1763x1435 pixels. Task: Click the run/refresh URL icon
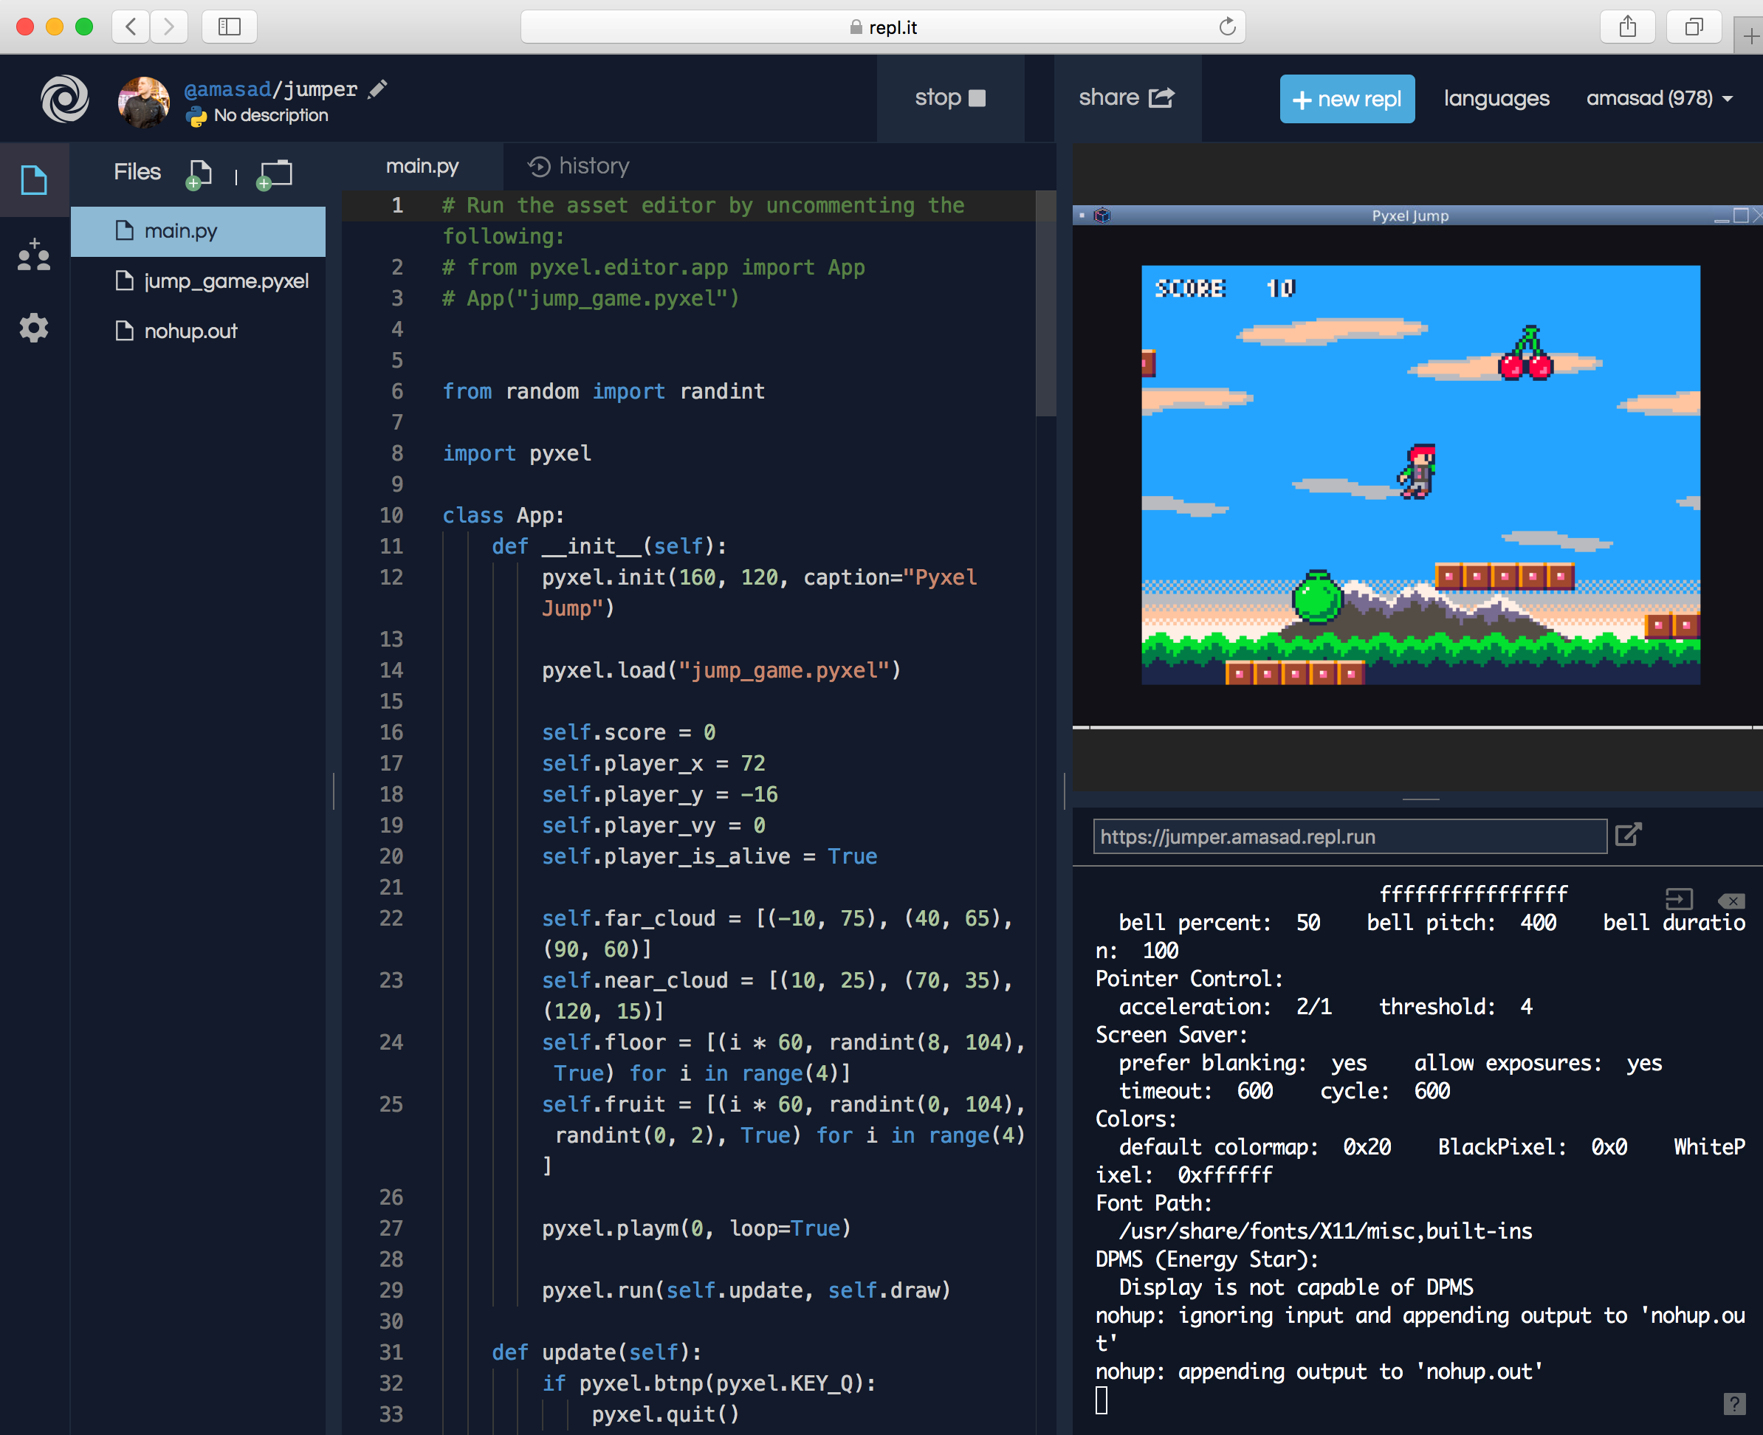(1629, 836)
